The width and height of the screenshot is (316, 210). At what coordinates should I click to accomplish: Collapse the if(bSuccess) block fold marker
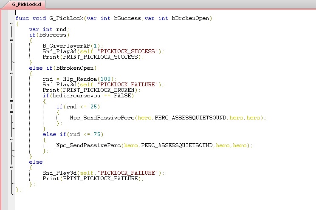point(12,40)
